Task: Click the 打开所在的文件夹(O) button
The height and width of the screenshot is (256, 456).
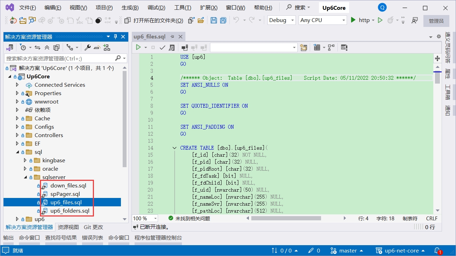Action: click(x=154, y=20)
